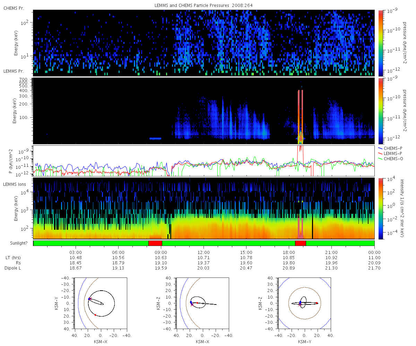Click the first red shadow segment in Sunlight bar
The height and width of the screenshot is (346, 416).
(155, 243)
